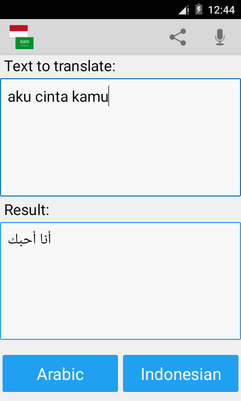Click the "Text to translate:" label
The height and width of the screenshot is (401, 241).
[60, 66]
